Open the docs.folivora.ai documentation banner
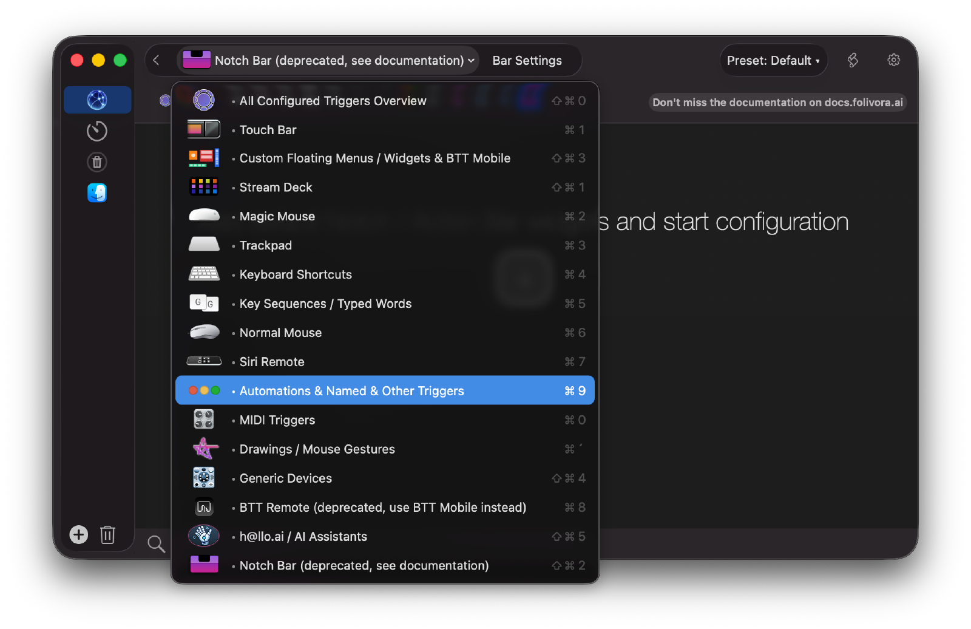The width and height of the screenshot is (971, 629). point(777,102)
